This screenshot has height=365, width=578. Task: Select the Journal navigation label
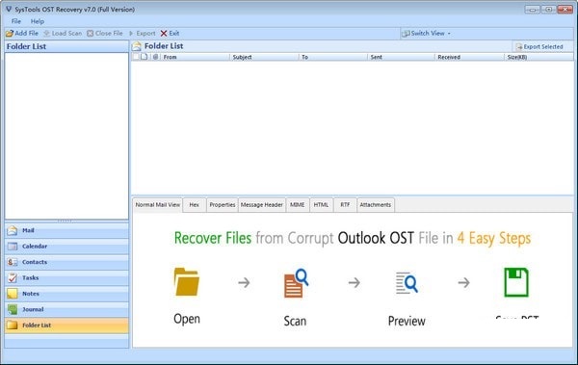(33, 310)
